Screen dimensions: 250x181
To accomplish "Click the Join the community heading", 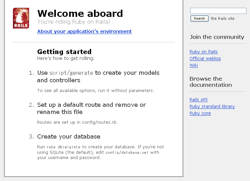I will point(217,37).
